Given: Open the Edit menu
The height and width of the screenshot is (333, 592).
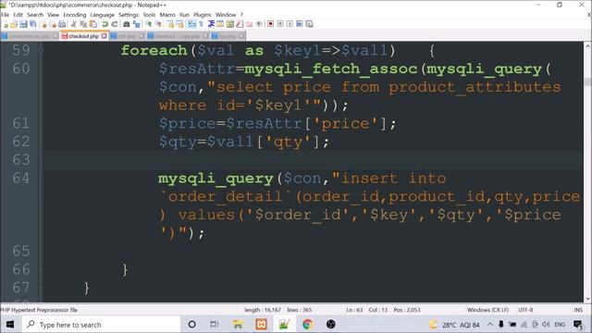Looking at the screenshot, I should [18, 15].
